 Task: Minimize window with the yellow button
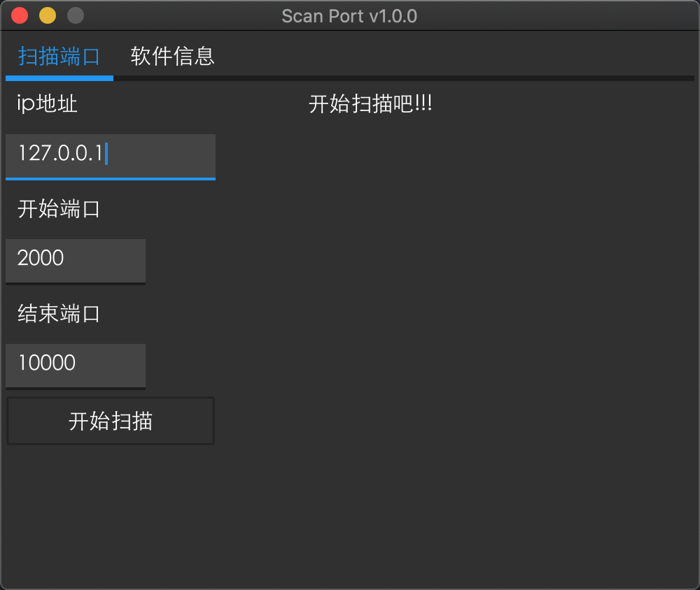pyautogui.click(x=48, y=15)
